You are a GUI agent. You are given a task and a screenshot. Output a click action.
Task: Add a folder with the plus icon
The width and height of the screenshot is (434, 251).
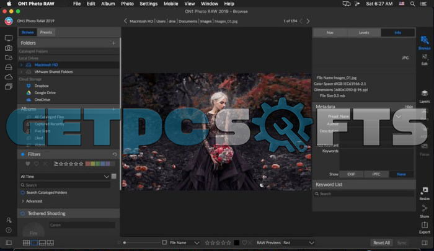pos(113,43)
